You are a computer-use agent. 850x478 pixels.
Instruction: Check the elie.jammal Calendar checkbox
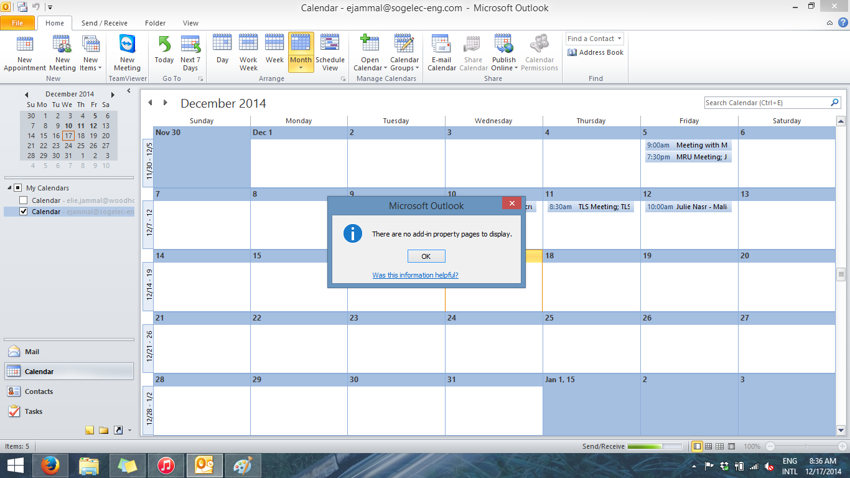[24, 200]
